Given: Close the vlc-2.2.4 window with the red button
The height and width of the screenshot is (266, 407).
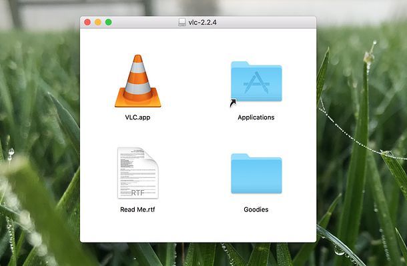Looking at the screenshot, I should [87, 22].
